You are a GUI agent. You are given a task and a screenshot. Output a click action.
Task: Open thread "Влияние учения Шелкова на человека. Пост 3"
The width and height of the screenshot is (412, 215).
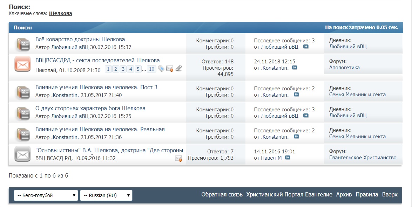tap(96, 88)
